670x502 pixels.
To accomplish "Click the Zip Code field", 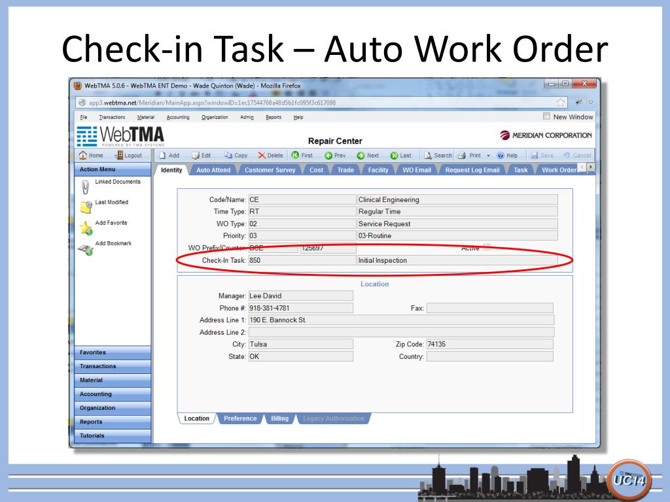I will 489,344.
